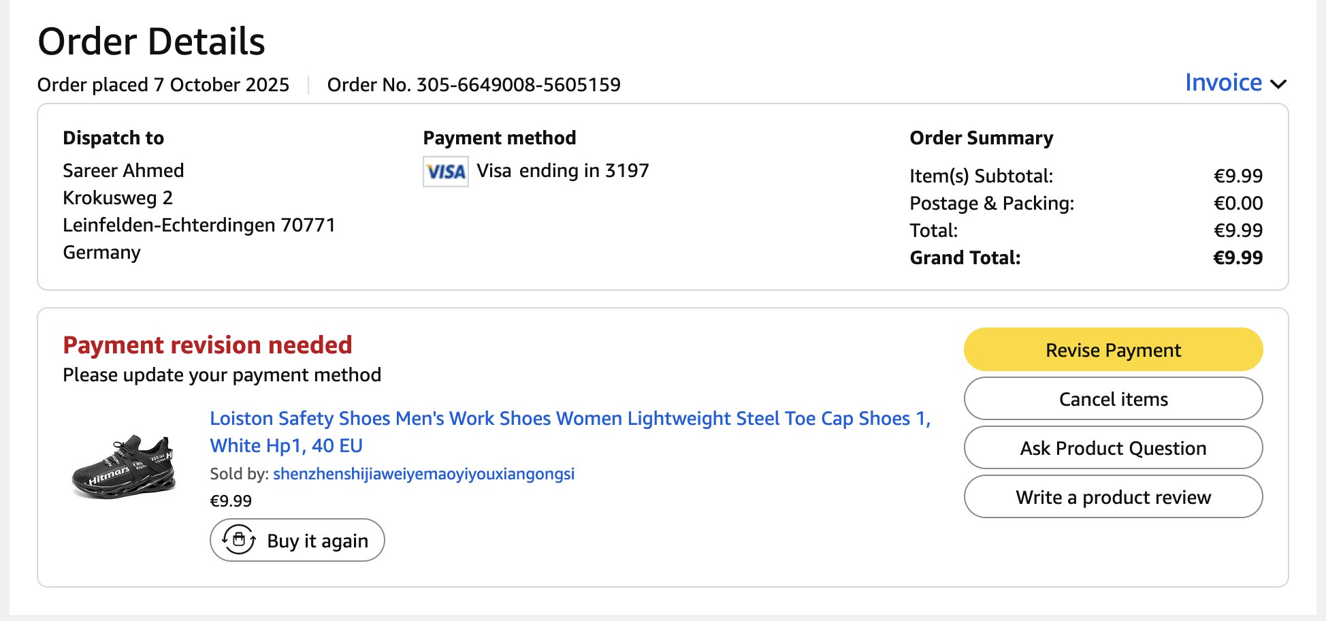Click the Please update your payment method message
The width and height of the screenshot is (1326, 621).
click(222, 375)
